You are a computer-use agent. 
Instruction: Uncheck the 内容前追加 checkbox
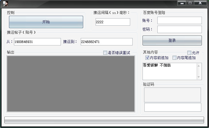pos(147,58)
